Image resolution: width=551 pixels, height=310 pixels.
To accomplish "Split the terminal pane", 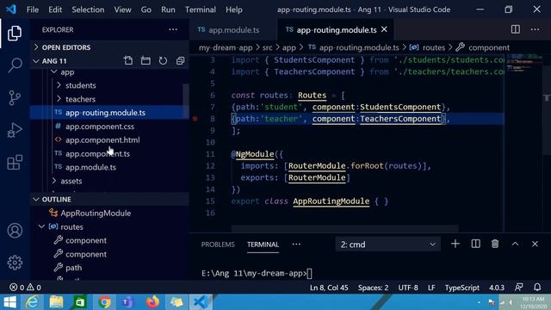I will click(475, 244).
